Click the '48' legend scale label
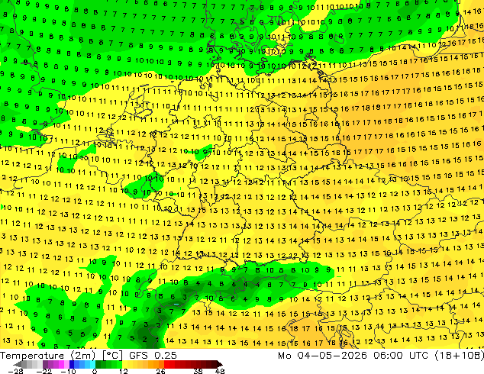 click(220, 371)
